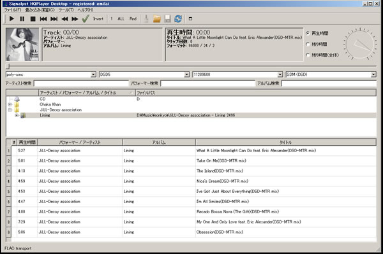Expand the Lining album tree node
383x254 pixels.
coord(17,115)
